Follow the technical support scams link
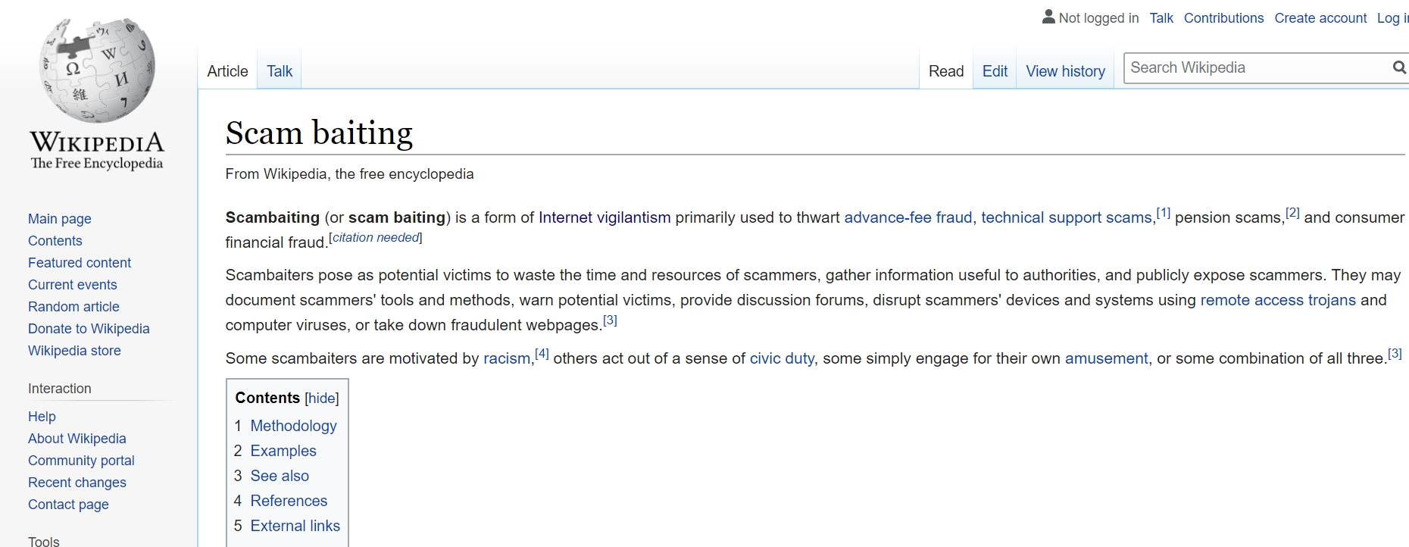This screenshot has width=1409, height=547. click(x=1067, y=218)
